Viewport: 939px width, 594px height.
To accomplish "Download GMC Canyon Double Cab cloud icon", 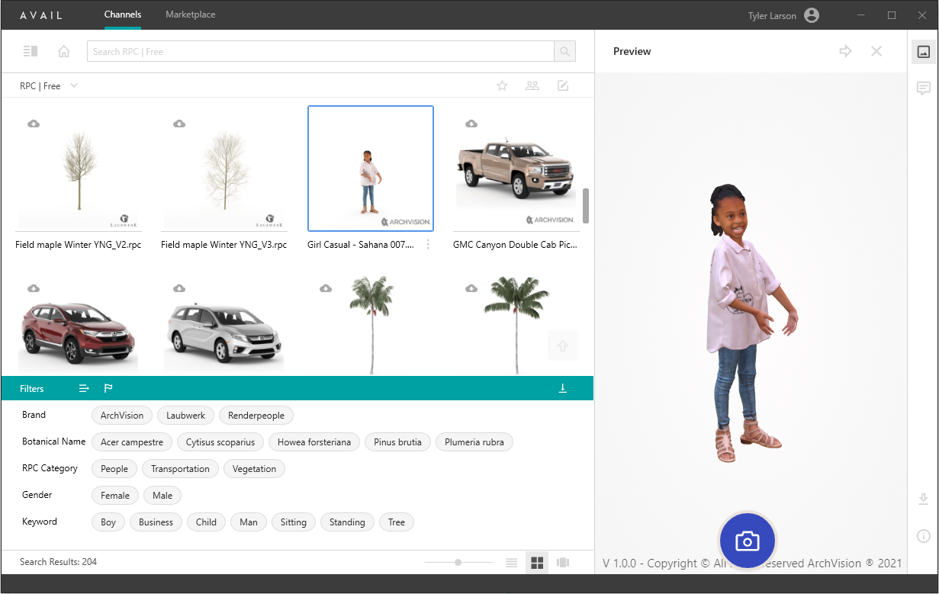I will 471,124.
